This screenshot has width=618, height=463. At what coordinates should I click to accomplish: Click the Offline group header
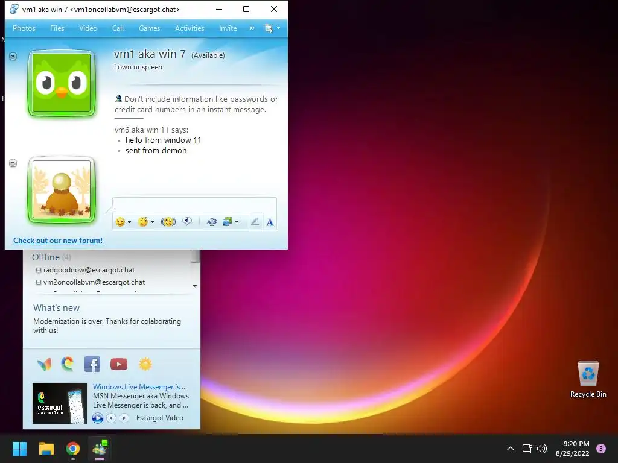pos(51,257)
